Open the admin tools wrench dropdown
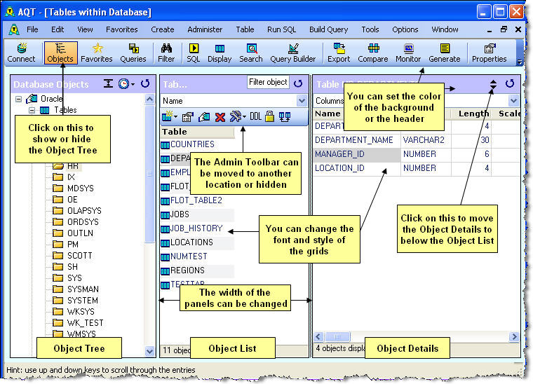 pyautogui.click(x=238, y=117)
